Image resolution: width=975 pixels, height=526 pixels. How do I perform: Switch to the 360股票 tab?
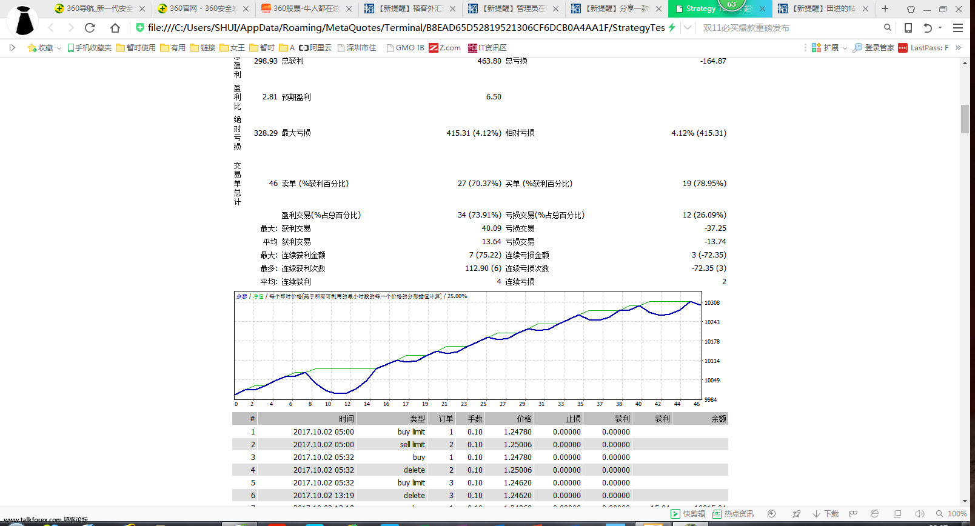tap(306, 8)
